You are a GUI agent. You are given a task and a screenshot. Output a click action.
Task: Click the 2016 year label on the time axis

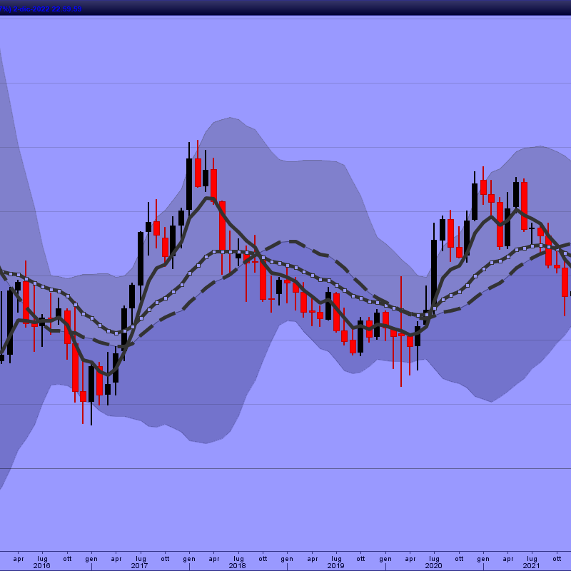point(42,566)
